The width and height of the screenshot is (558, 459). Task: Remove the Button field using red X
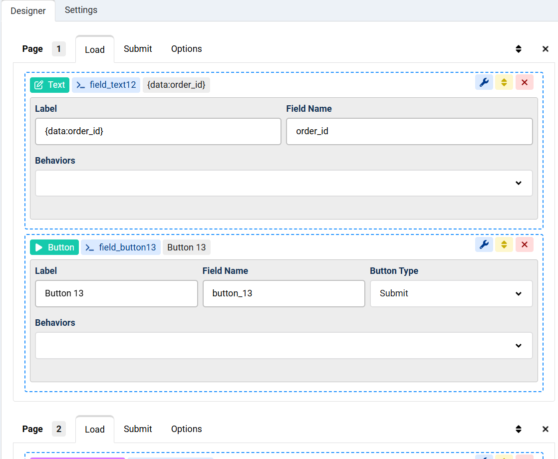[524, 245]
